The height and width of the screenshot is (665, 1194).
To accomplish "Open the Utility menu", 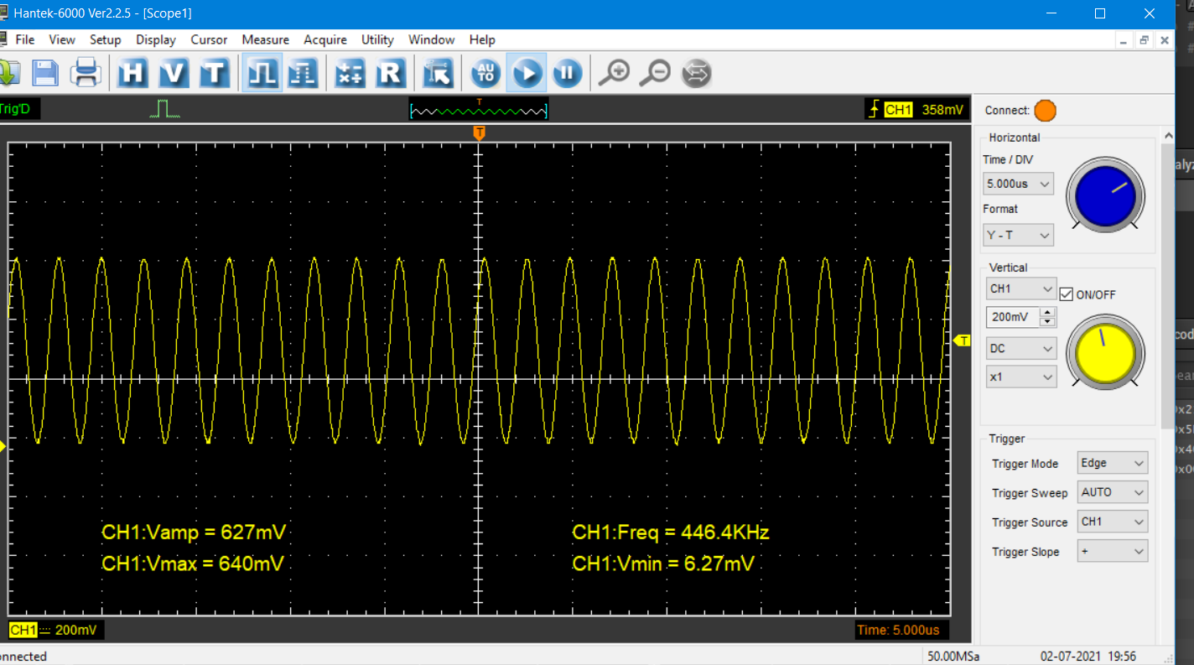I will [377, 39].
